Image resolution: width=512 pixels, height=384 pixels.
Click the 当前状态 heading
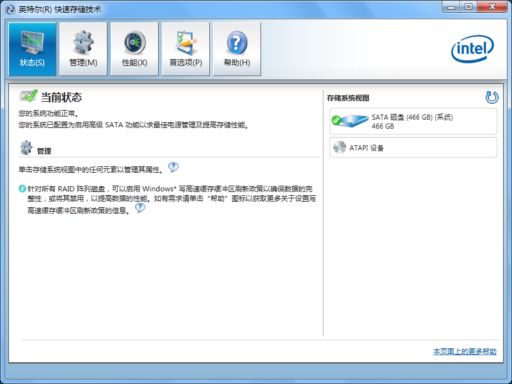[61, 97]
